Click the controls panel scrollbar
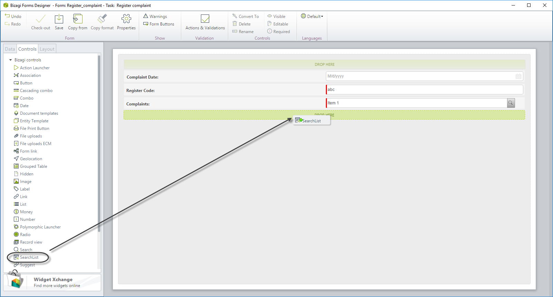Screen dimensions: 553x297 click(x=99, y=143)
